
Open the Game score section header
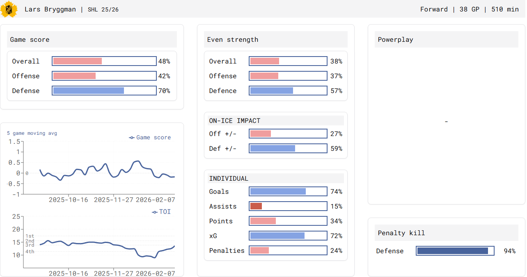coord(92,40)
